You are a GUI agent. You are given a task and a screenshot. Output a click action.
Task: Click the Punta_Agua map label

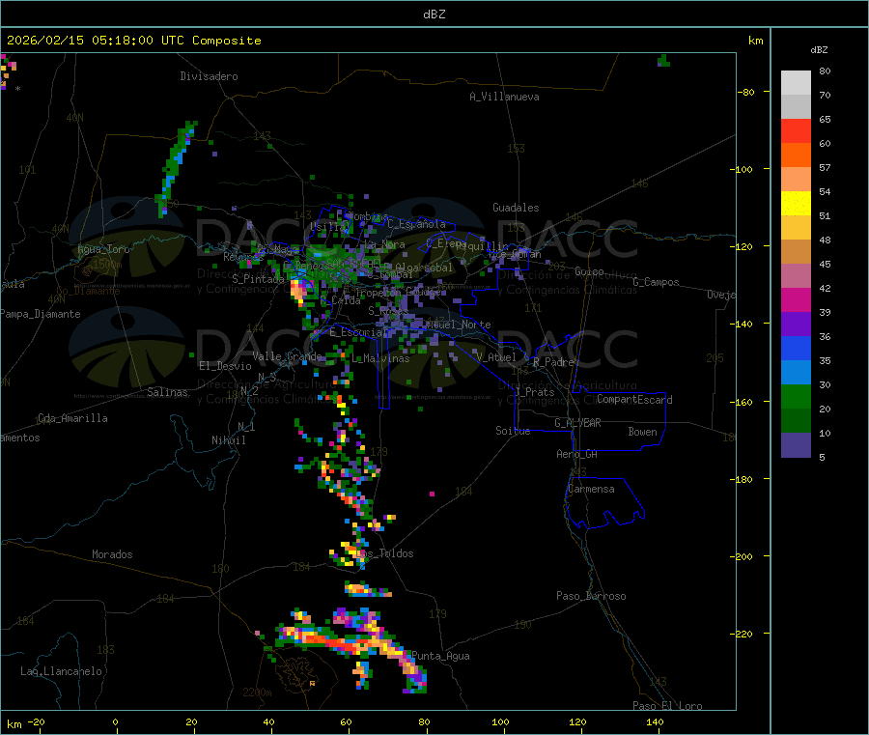pos(440,656)
